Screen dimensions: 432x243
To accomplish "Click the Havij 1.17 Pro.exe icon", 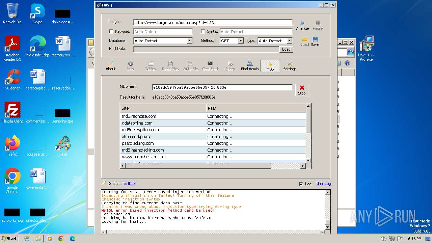I will click(366, 49).
